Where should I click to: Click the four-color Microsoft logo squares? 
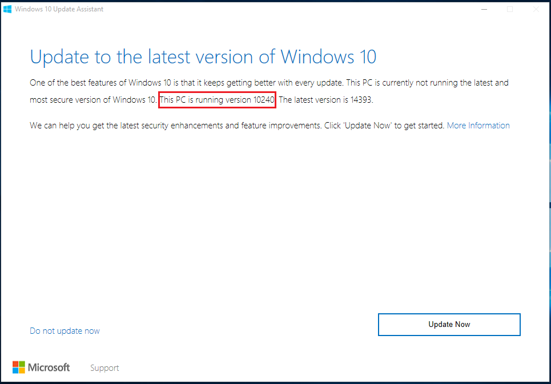click(19, 367)
